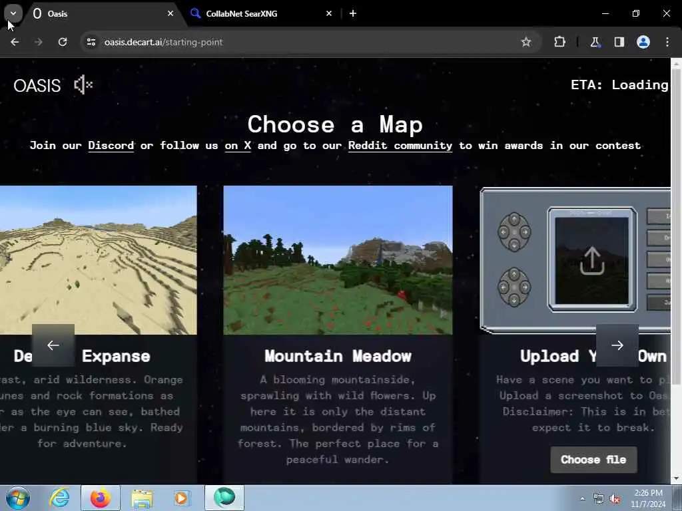The width and height of the screenshot is (682, 511).
Task: Switch to the Oasis tab
Action: [x=103, y=13]
